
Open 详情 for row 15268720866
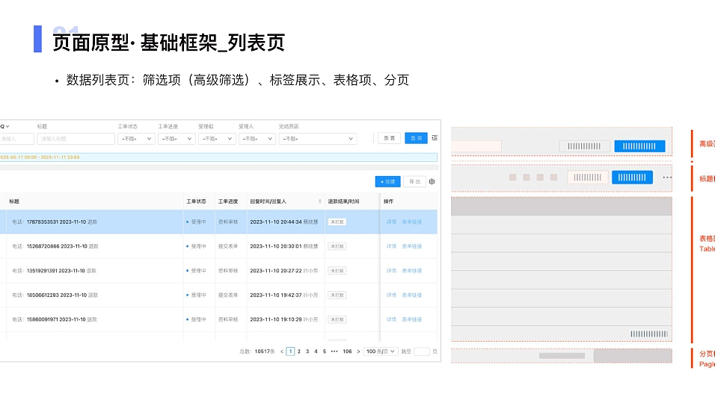(x=391, y=246)
